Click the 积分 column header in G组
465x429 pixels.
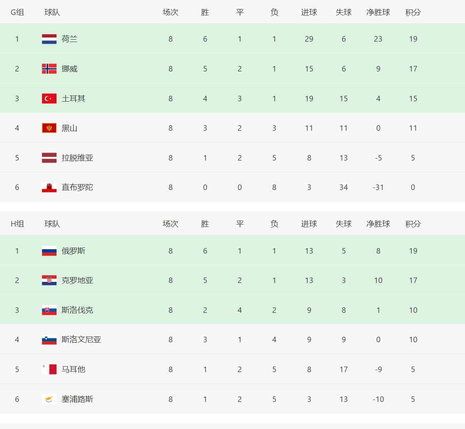413,12
